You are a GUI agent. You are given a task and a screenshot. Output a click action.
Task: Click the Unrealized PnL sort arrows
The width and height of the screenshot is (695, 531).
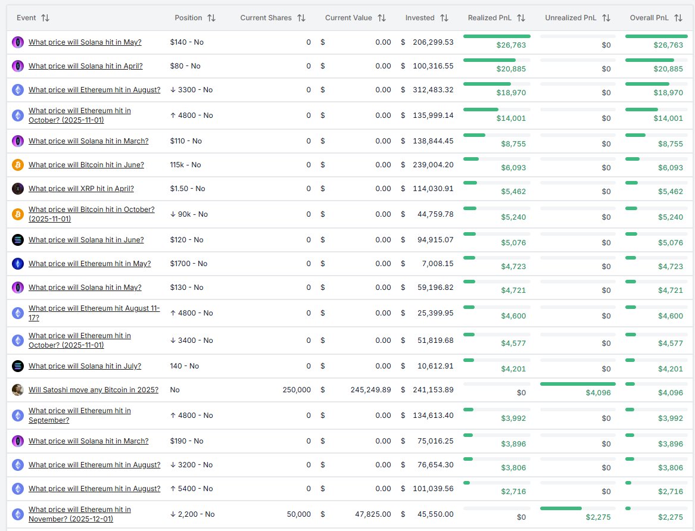[606, 18]
